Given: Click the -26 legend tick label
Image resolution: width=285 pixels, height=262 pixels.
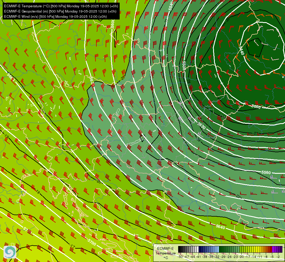Looking at the screenshot, I should tap(229, 257).
